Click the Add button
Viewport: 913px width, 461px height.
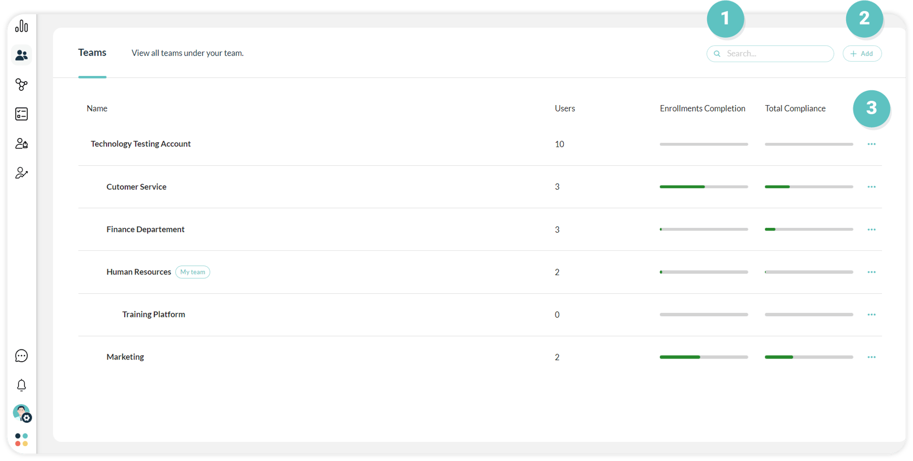(x=862, y=54)
